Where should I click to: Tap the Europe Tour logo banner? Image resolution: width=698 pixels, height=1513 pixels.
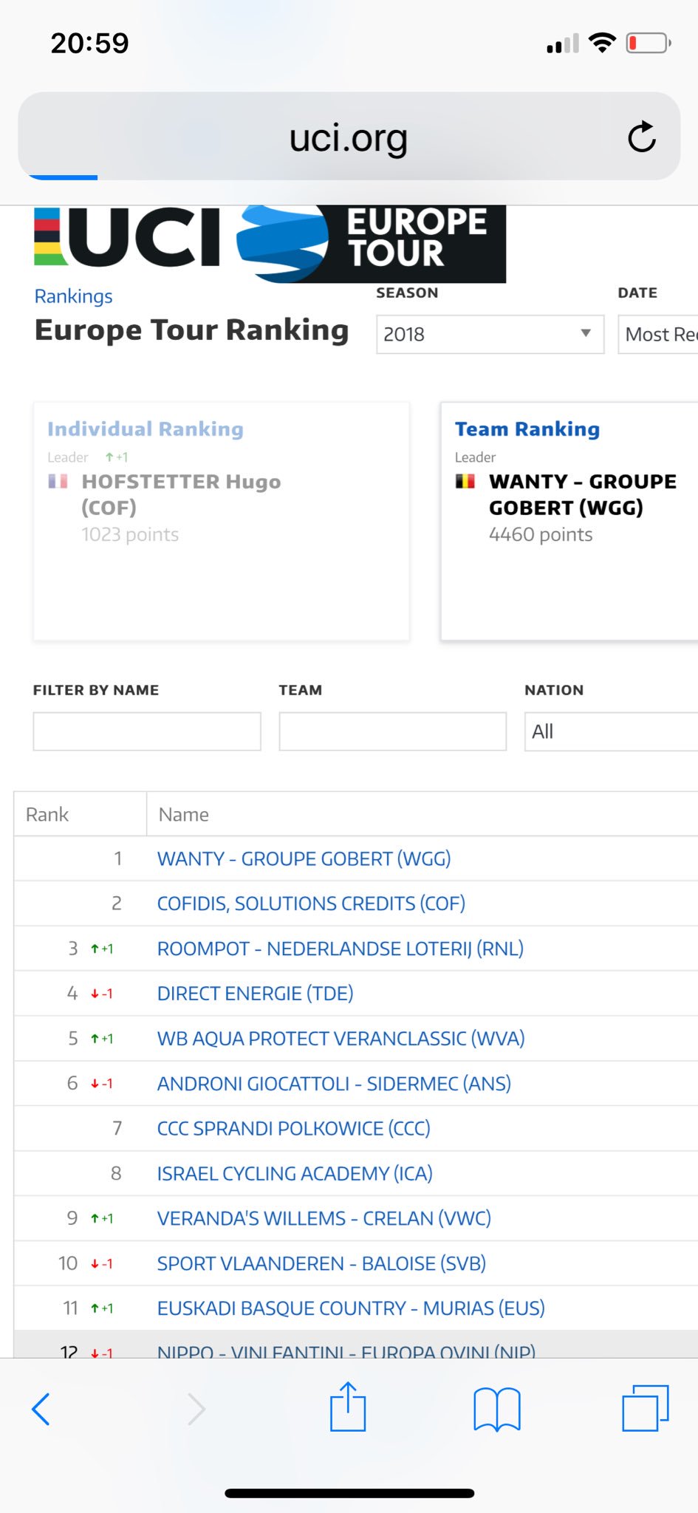click(x=372, y=244)
